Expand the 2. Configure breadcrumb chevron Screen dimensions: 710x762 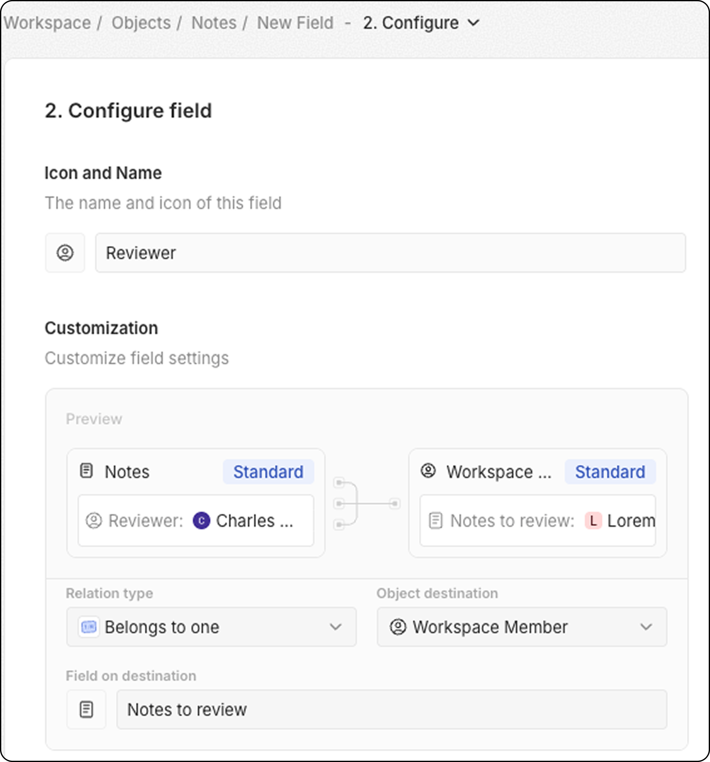point(474,23)
